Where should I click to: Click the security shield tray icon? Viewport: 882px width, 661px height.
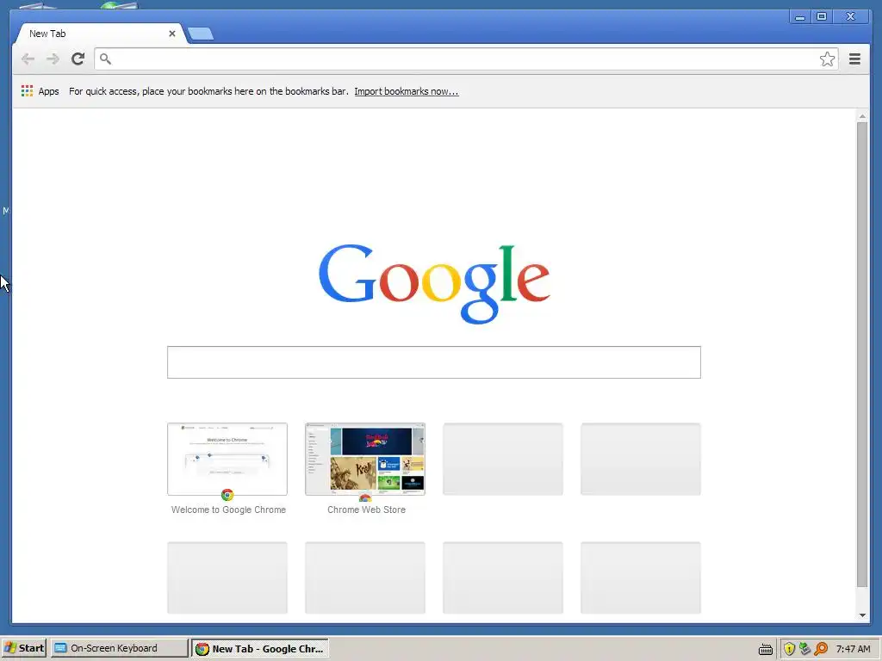(789, 649)
